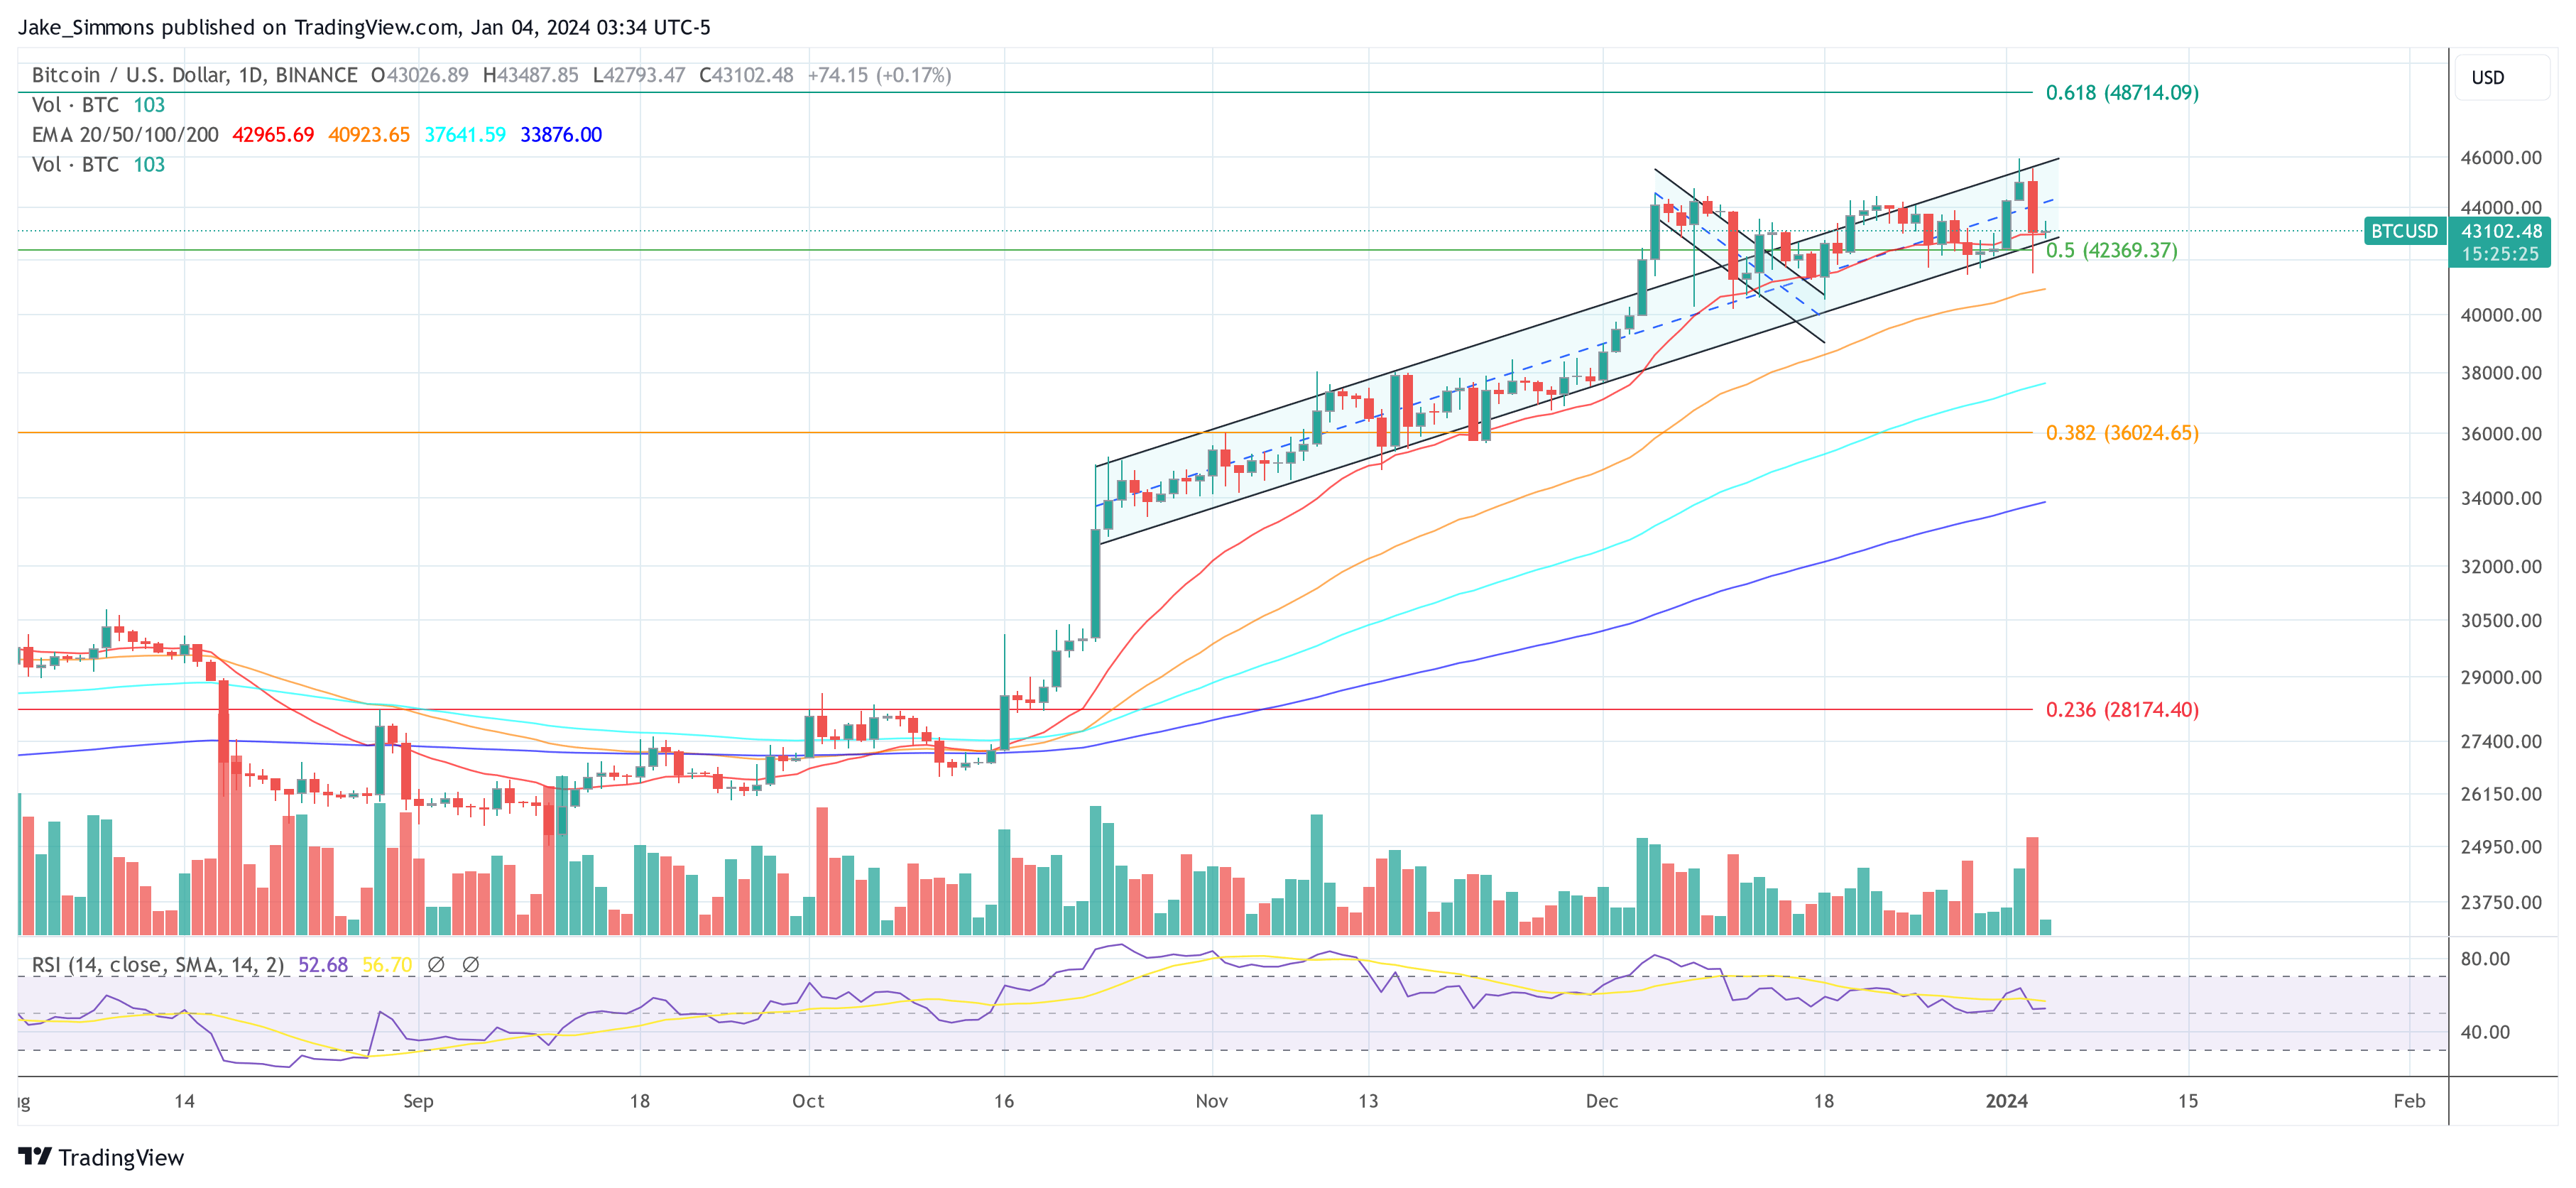Viewport: 2576px width, 1188px height.
Task: Click the close price C43102.48 value
Action: click(747, 75)
